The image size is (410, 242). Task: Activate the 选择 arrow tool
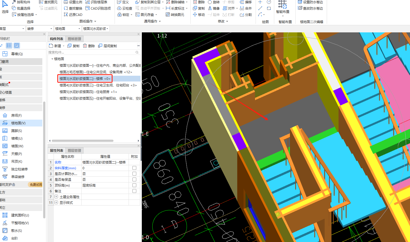click(x=5, y=7)
